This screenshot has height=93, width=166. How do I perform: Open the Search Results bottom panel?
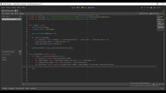tap(20, 88)
